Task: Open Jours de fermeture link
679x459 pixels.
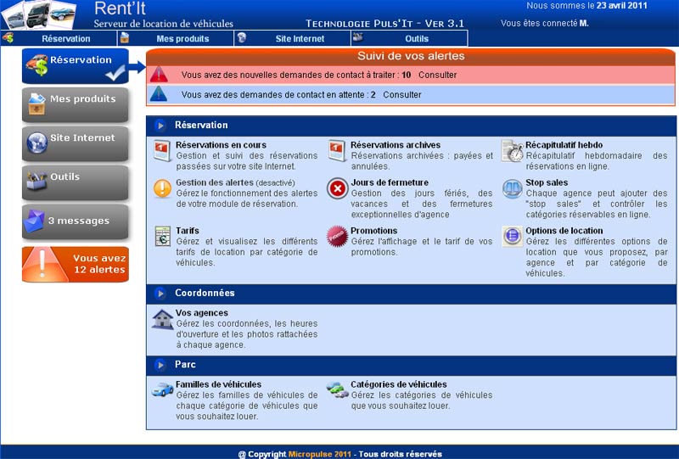Action: [390, 182]
